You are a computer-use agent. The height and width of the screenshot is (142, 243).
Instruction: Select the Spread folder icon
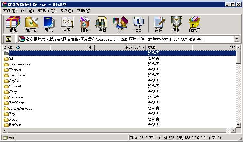click(6, 86)
